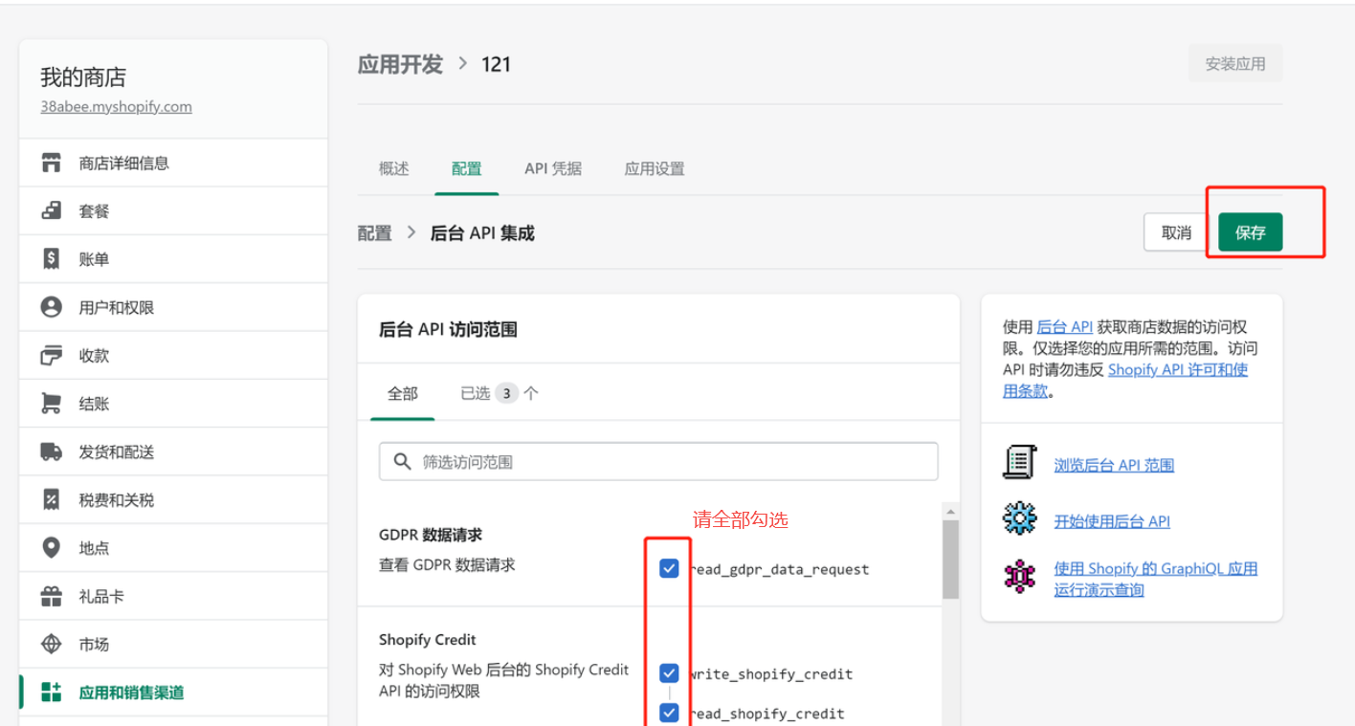Screen dimensions: 1355x726
Task: Open 账单 in sidebar
Action: (173, 259)
